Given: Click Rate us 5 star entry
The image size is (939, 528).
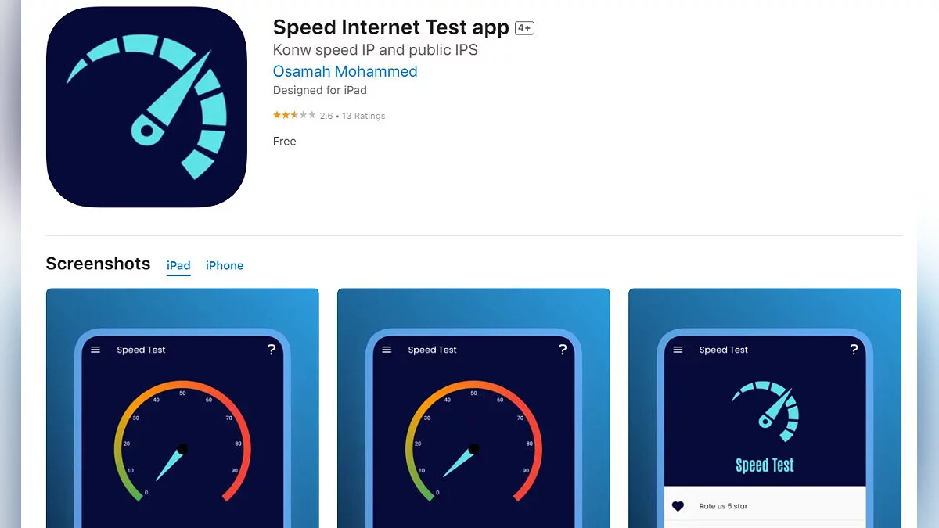Looking at the screenshot, I should click(723, 506).
